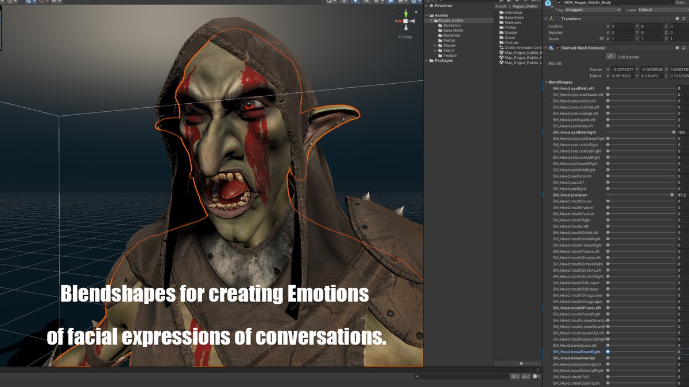Click the Bounds Extent Y value field
Image resolution: width=689 pixels, height=387 pixels.
651,76
